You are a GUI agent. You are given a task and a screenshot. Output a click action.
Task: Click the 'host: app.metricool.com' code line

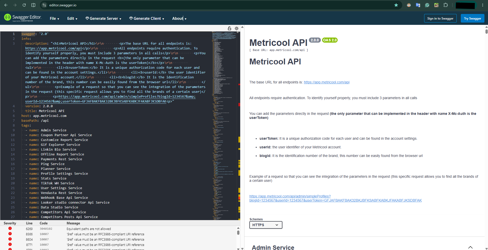click(x=44, y=116)
